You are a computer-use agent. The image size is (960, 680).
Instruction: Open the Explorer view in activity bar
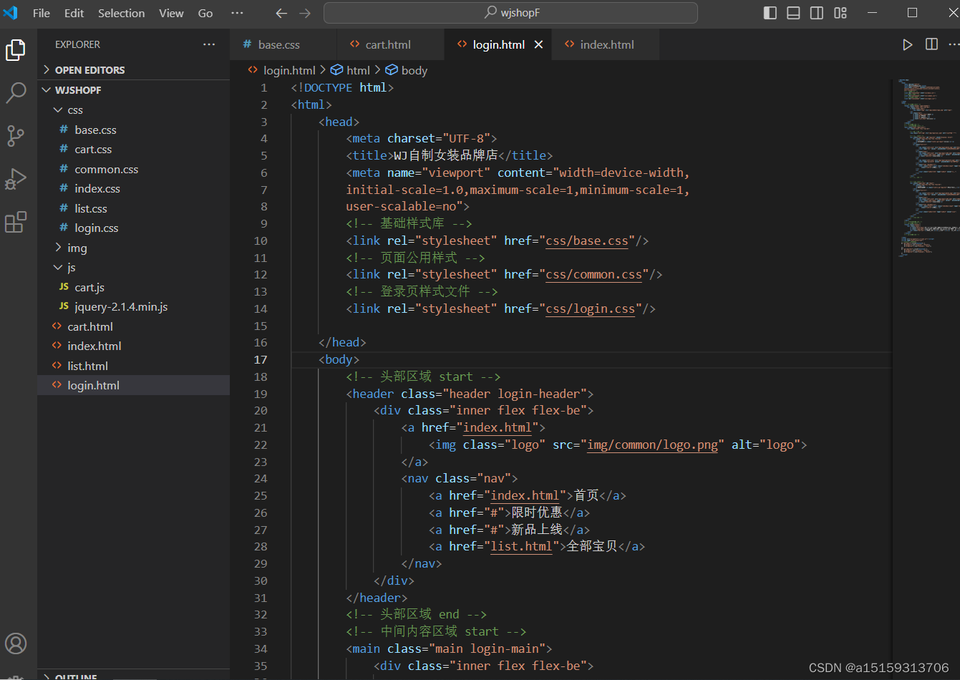pos(16,50)
